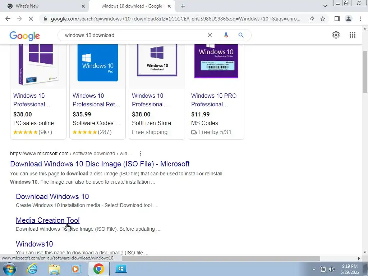Click the horizontal scrollbar right arrow
The width and height of the screenshot is (368, 276).
[x=359, y=258]
